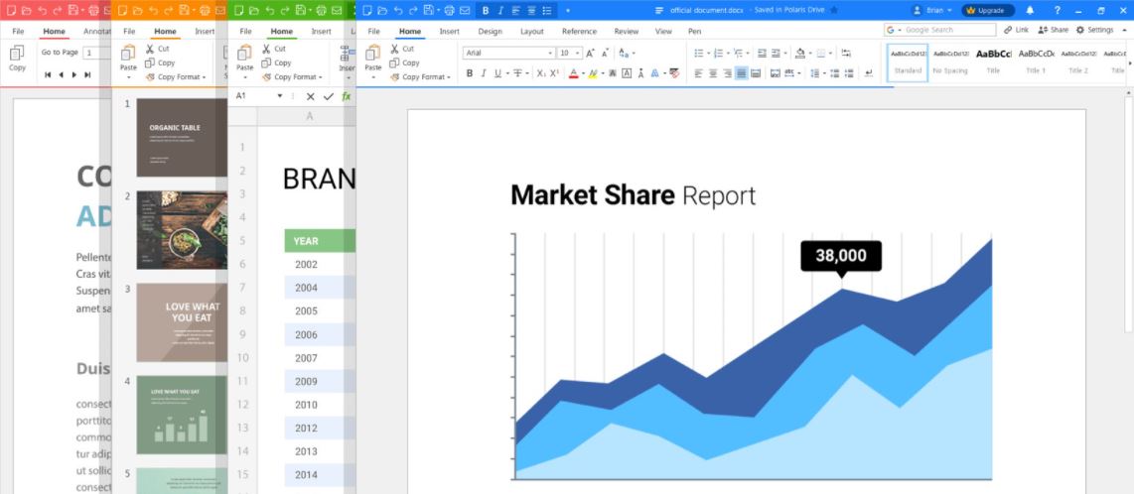This screenshot has width=1134, height=494.
Task: Click the increase font size icon
Action: pyautogui.click(x=590, y=53)
